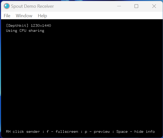
Task: Click the [Depthkit] sender name text
Action: pyautogui.click(x=17, y=25)
